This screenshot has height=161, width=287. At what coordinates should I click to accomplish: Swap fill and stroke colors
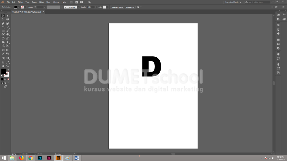pyautogui.click(x=8, y=70)
